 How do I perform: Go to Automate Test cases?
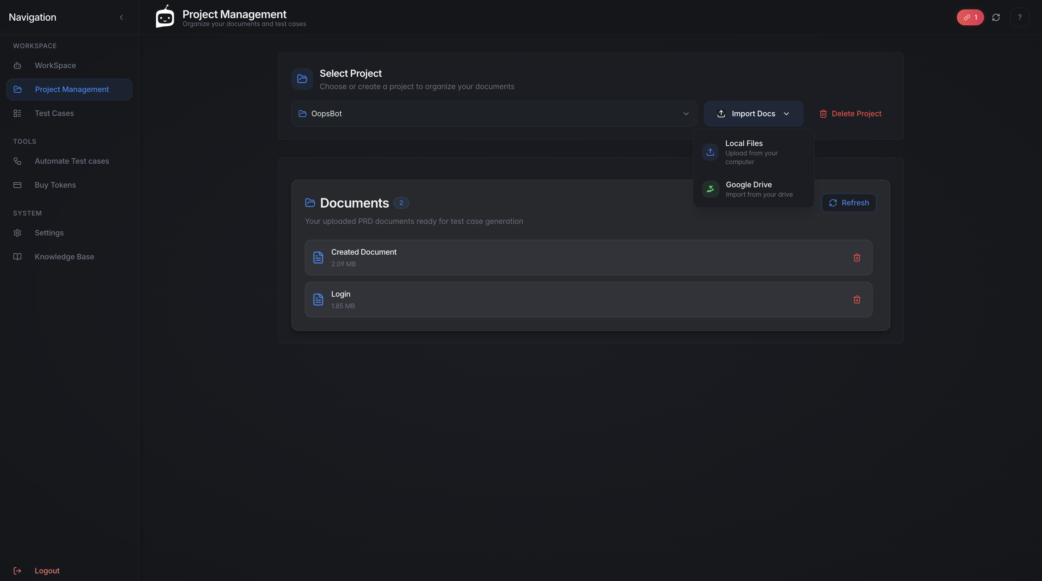72,161
